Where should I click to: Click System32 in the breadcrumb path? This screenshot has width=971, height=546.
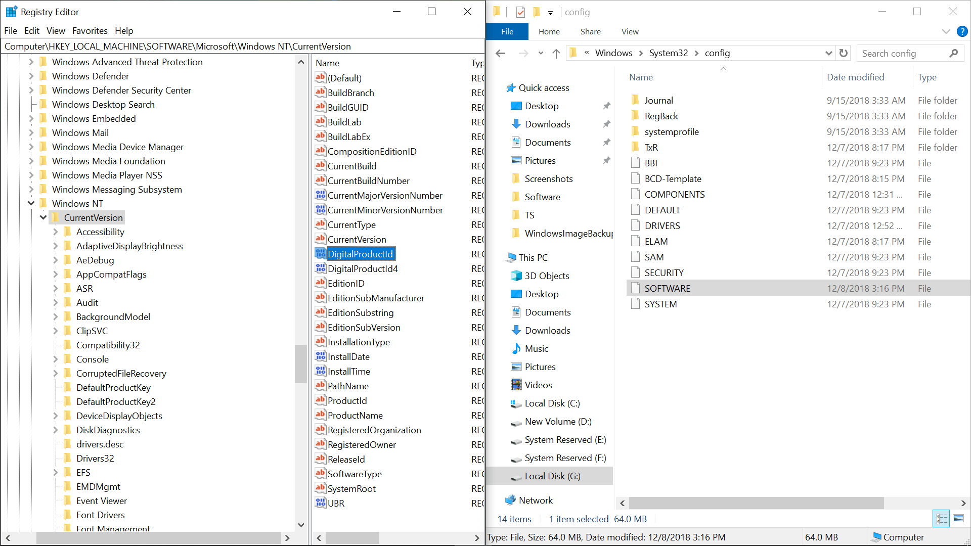[668, 53]
